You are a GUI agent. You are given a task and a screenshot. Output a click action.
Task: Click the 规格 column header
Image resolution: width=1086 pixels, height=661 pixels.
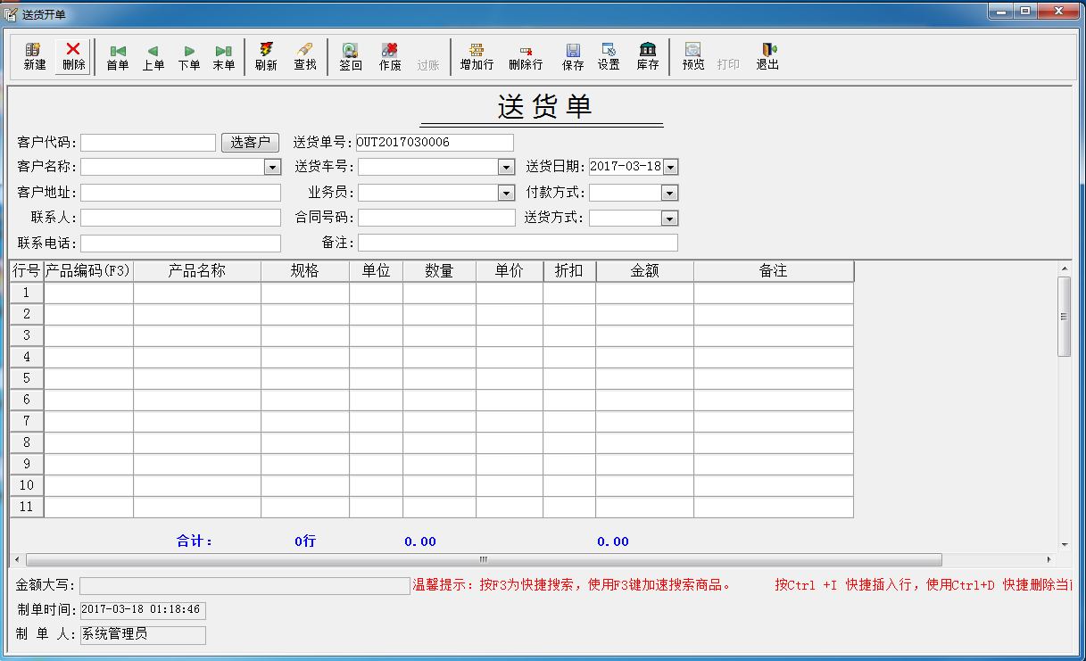pos(305,271)
